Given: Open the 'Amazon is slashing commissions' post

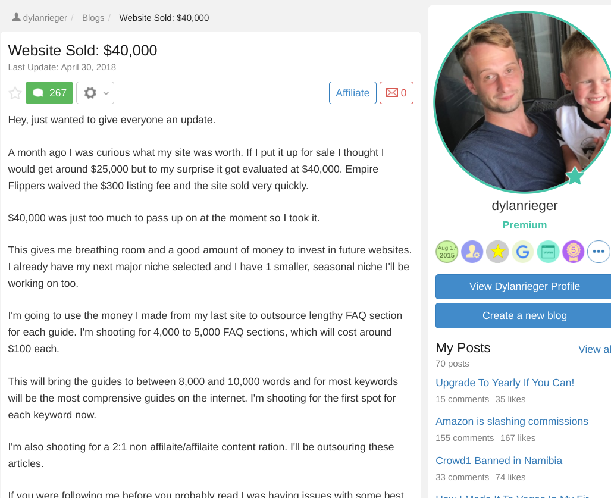Looking at the screenshot, I should (512, 421).
